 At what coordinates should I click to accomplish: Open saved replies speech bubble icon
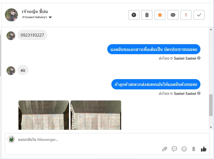(174, 149)
